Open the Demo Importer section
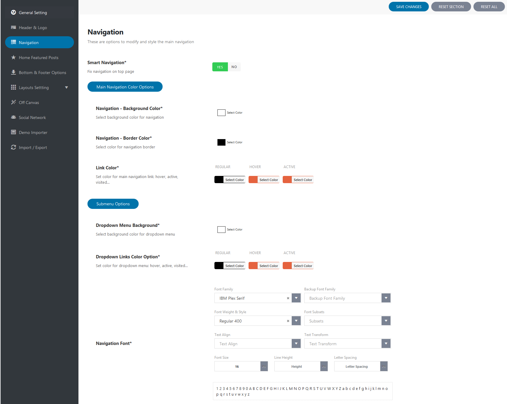This screenshot has width=507, height=404. pyautogui.click(x=33, y=132)
